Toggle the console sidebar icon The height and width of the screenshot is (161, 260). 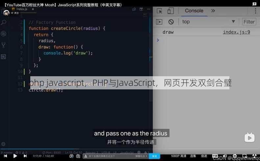[159, 22]
